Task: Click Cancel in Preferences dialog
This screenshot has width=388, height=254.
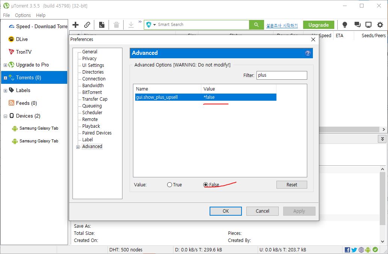Action: [x=262, y=211]
